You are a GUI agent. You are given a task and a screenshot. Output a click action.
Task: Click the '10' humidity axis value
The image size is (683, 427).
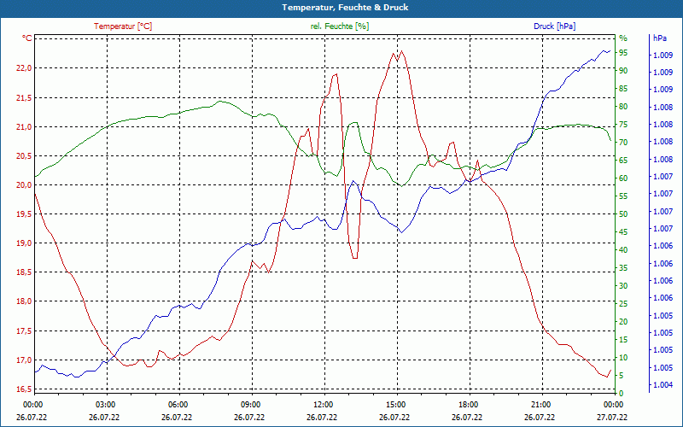point(623,358)
